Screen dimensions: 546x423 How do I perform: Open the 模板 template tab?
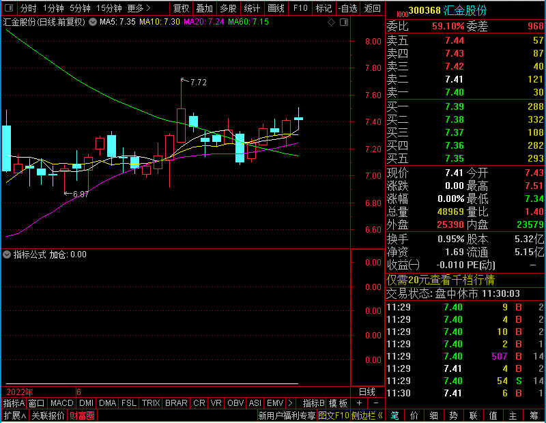point(338,403)
